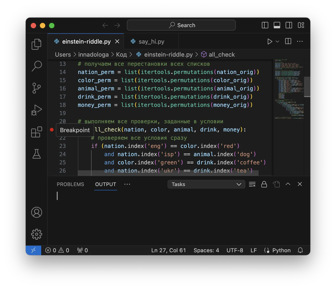Viewport: 336px width, 289px height.
Task: Switch to the PROBLEMS tab
Action: pos(71,184)
